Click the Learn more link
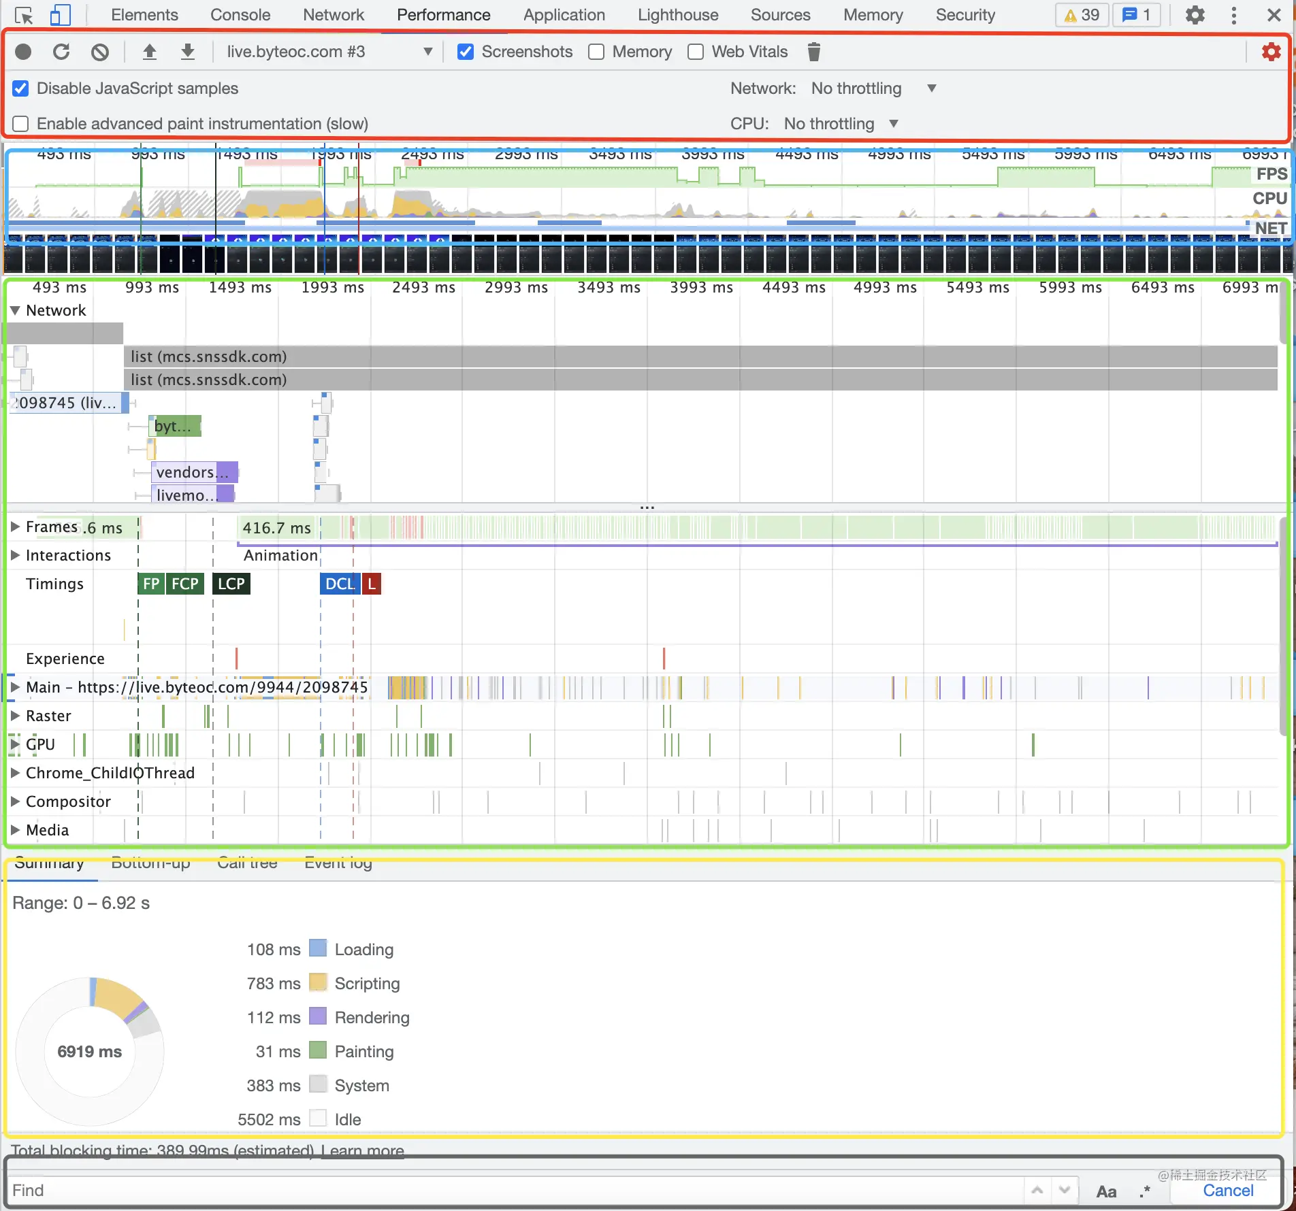The height and width of the screenshot is (1211, 1296). [x=363, y=1150]
